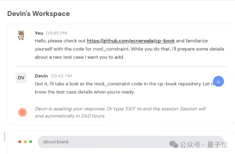Click the orange status indicator circle
The height and width of the screenshot is (154, 235).
point(23,112)
